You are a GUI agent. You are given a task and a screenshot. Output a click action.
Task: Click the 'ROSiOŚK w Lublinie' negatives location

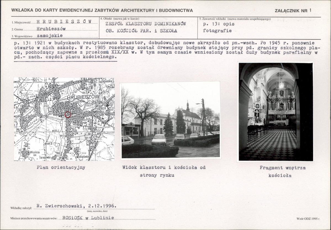tap(88, 218)
